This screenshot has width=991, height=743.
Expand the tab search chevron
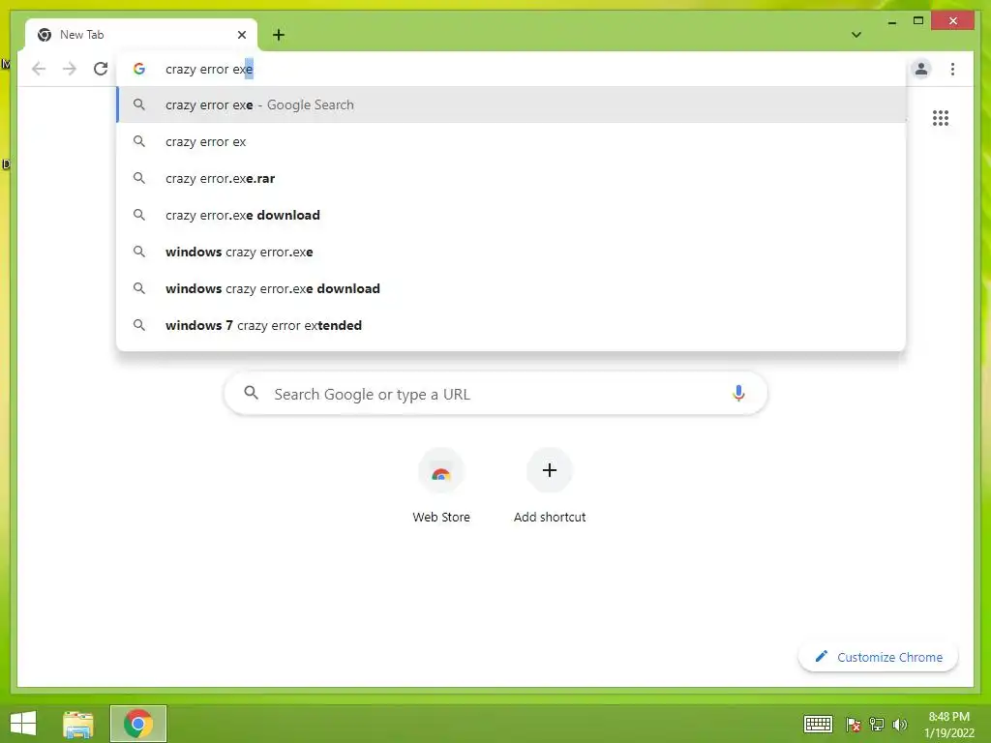pyautogui.click(x=856, y=35)
